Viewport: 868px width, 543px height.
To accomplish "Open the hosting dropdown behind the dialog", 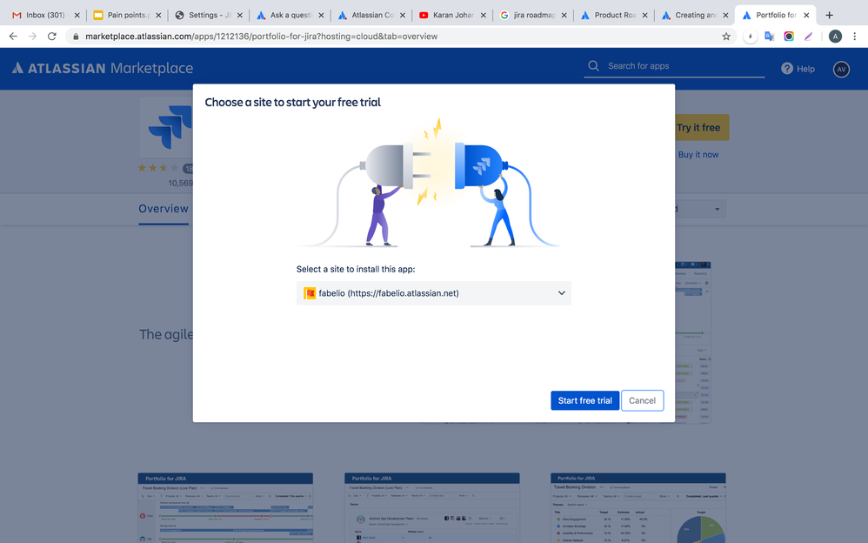I will pos(700,209).
